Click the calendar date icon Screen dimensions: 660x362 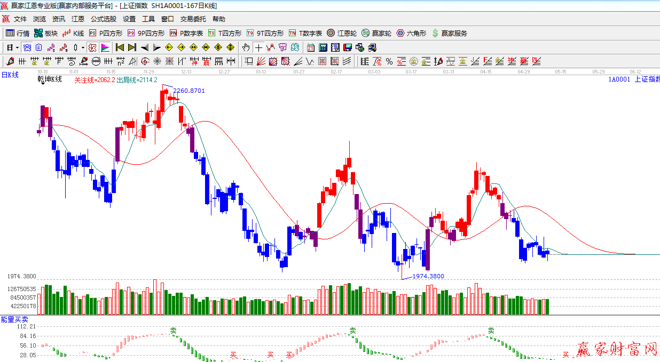[x=311, y=47]
